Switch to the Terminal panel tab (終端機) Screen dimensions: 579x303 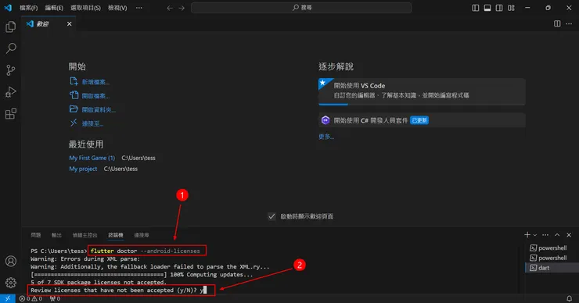coord(116,235)
